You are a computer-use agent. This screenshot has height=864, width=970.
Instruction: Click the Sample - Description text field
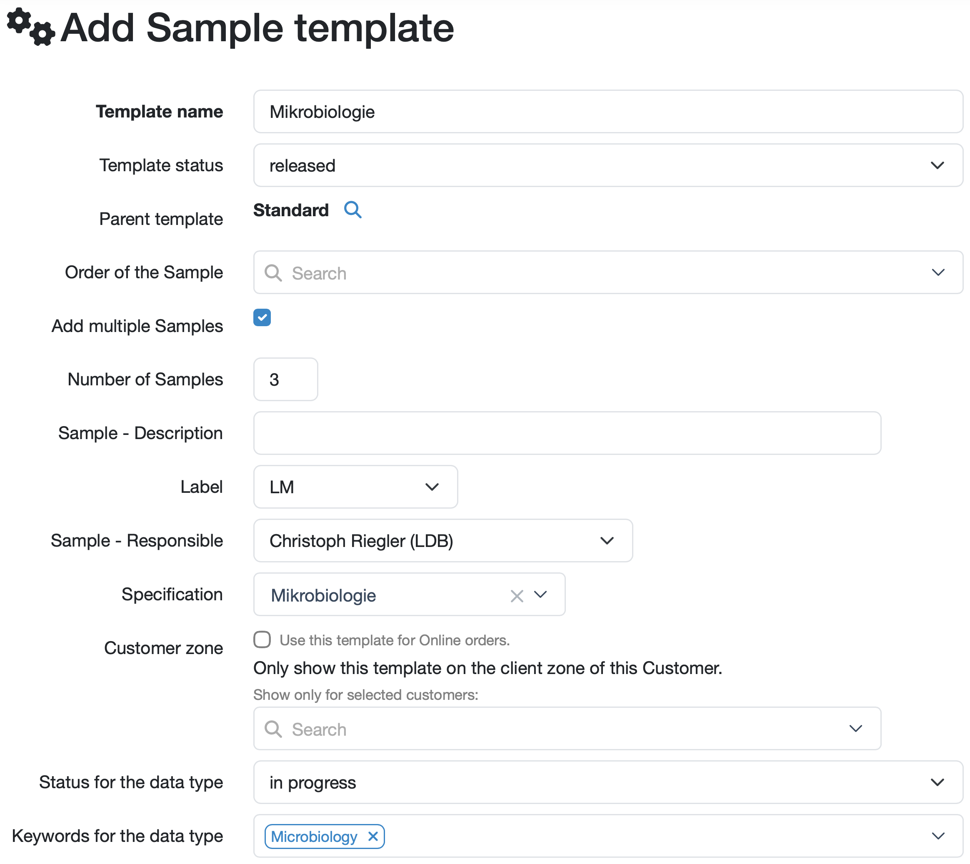567,433
